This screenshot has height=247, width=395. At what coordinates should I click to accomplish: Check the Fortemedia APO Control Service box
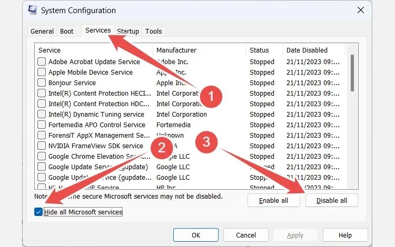[x=42, y=125]
